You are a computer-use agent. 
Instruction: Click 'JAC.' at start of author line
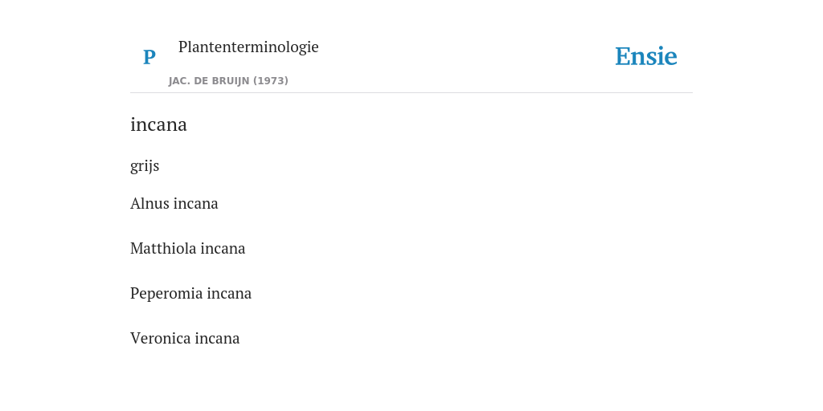(x=179, y=81)
